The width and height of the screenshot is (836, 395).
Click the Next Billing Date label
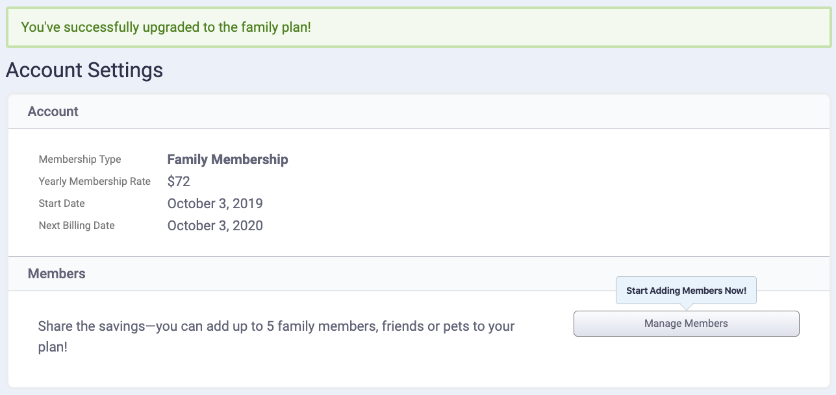click(77, 226)
